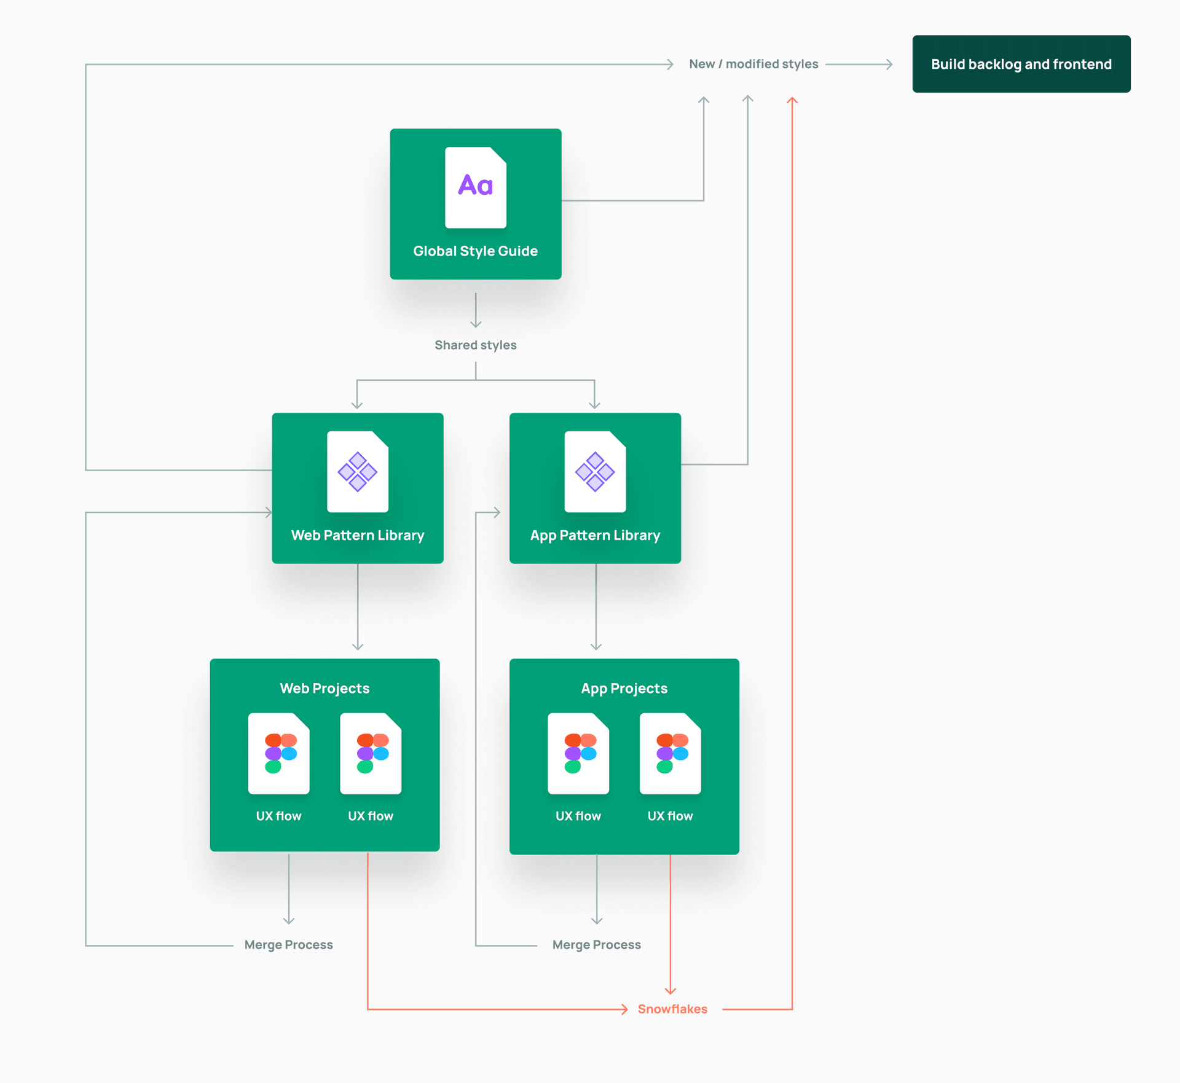Select the diamond pattern icon in App Pattern Library

tap(594, 472)
